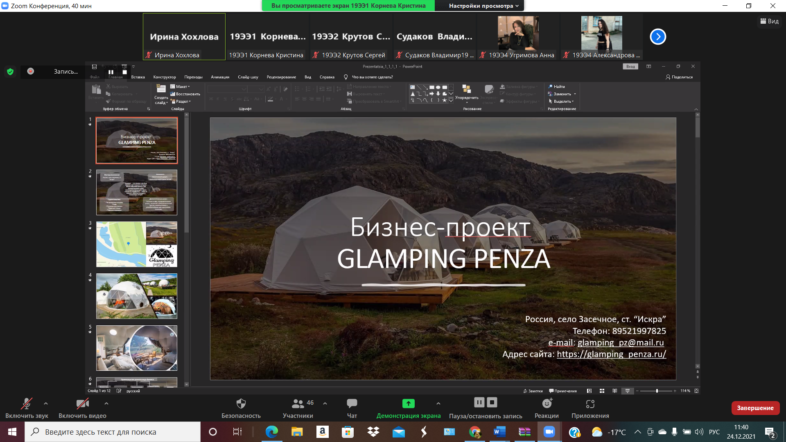The height and width of the screenshot is (442, 786).
Task: Select Угримова Анна video tile
Action: tap(518, 37)
